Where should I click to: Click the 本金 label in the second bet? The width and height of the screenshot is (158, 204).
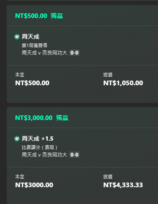(20, 177)
